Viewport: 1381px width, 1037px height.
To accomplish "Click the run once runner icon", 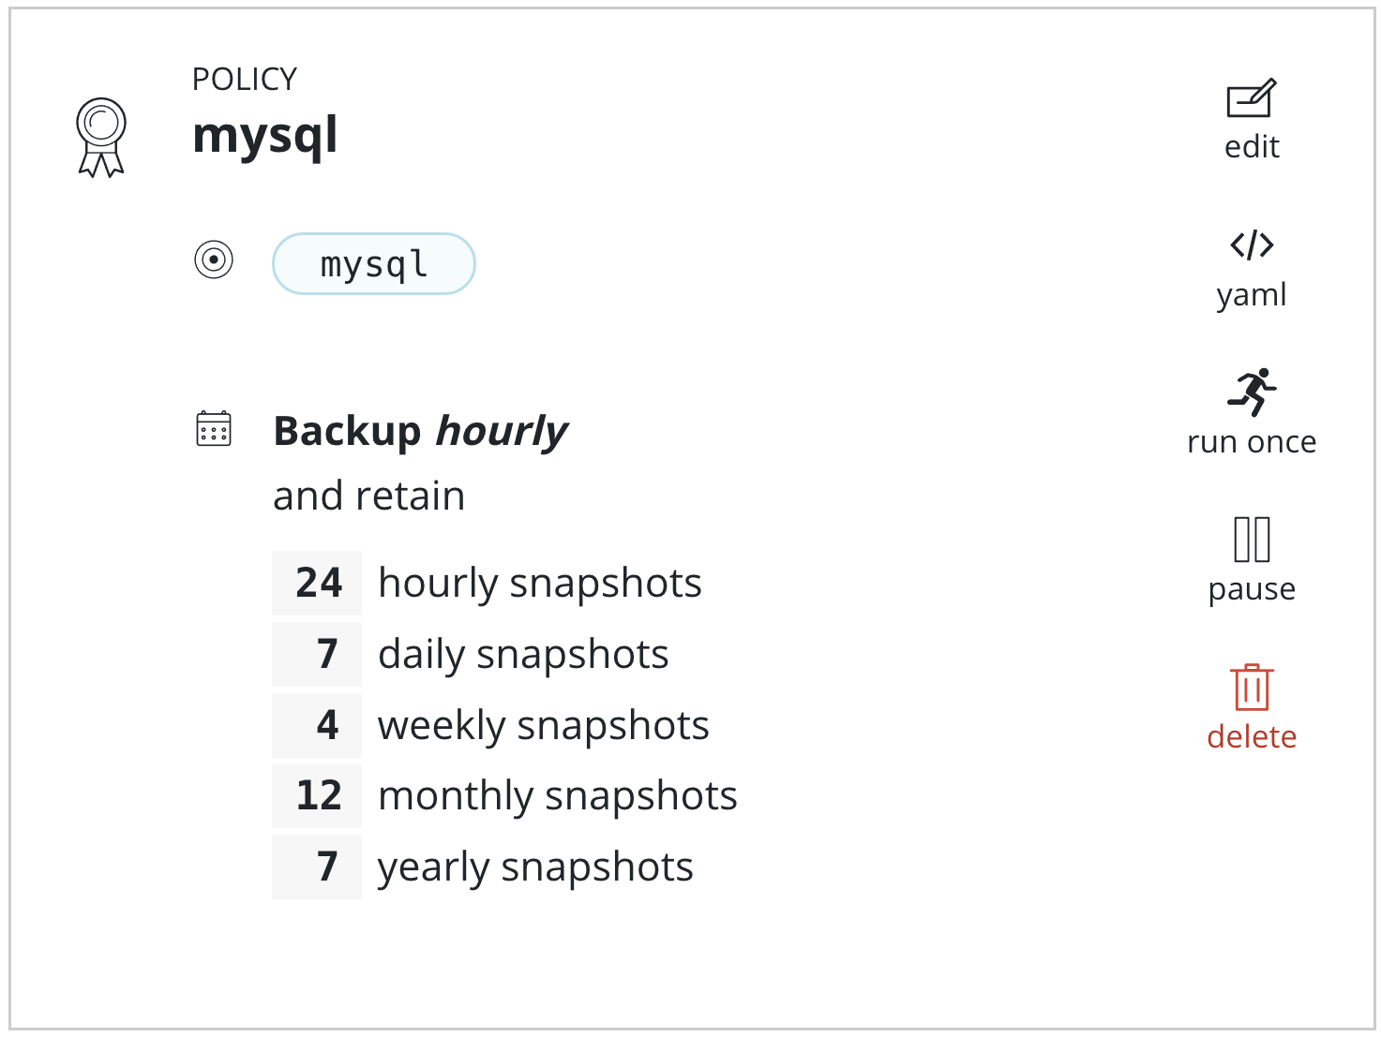I will point(1252,392).
